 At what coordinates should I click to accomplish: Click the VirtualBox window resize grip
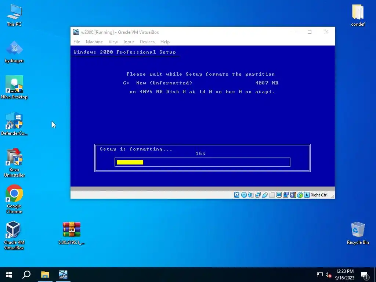pos(332,196)
